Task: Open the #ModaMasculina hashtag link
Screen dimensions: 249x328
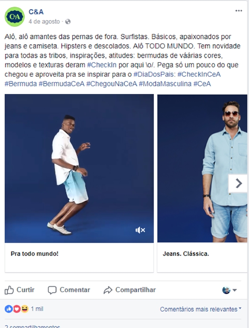Action: (x=165, y=84)
